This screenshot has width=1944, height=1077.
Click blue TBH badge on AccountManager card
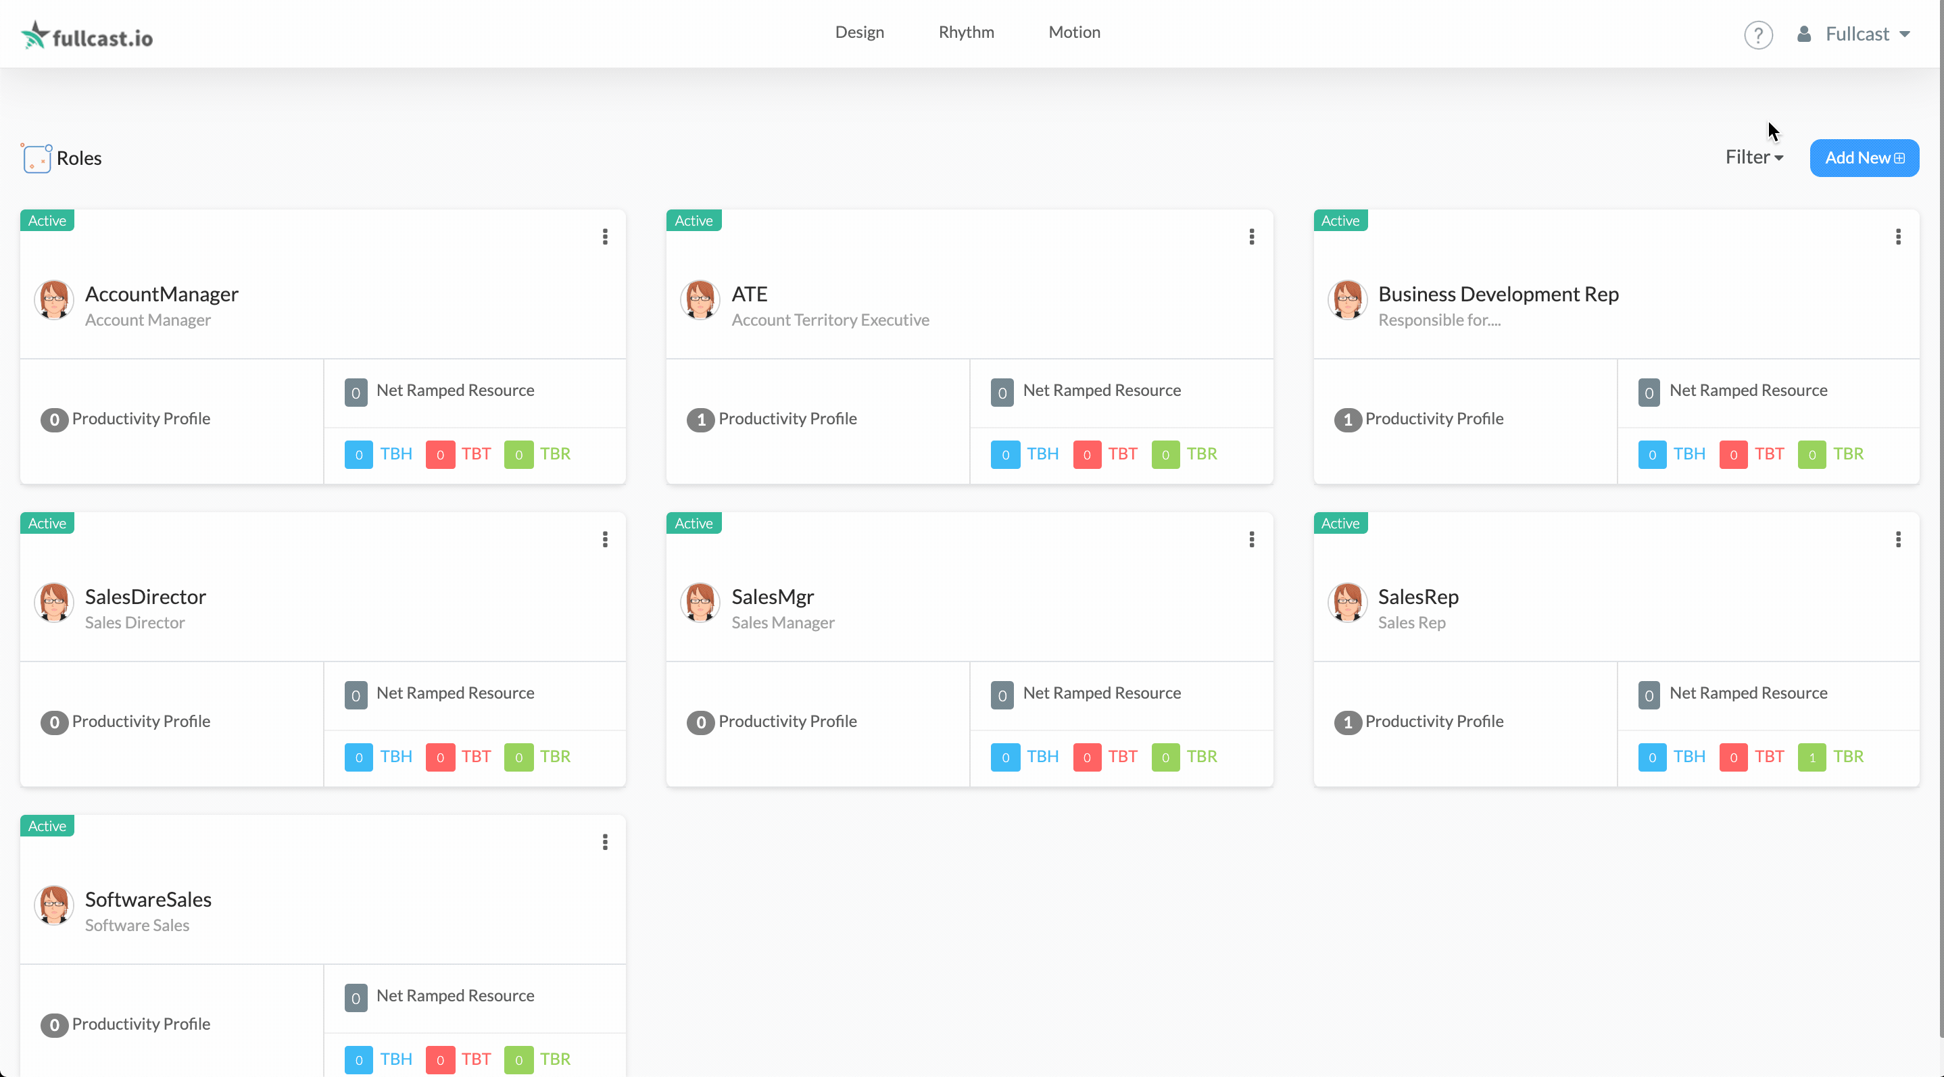click(x=358, y=454)
